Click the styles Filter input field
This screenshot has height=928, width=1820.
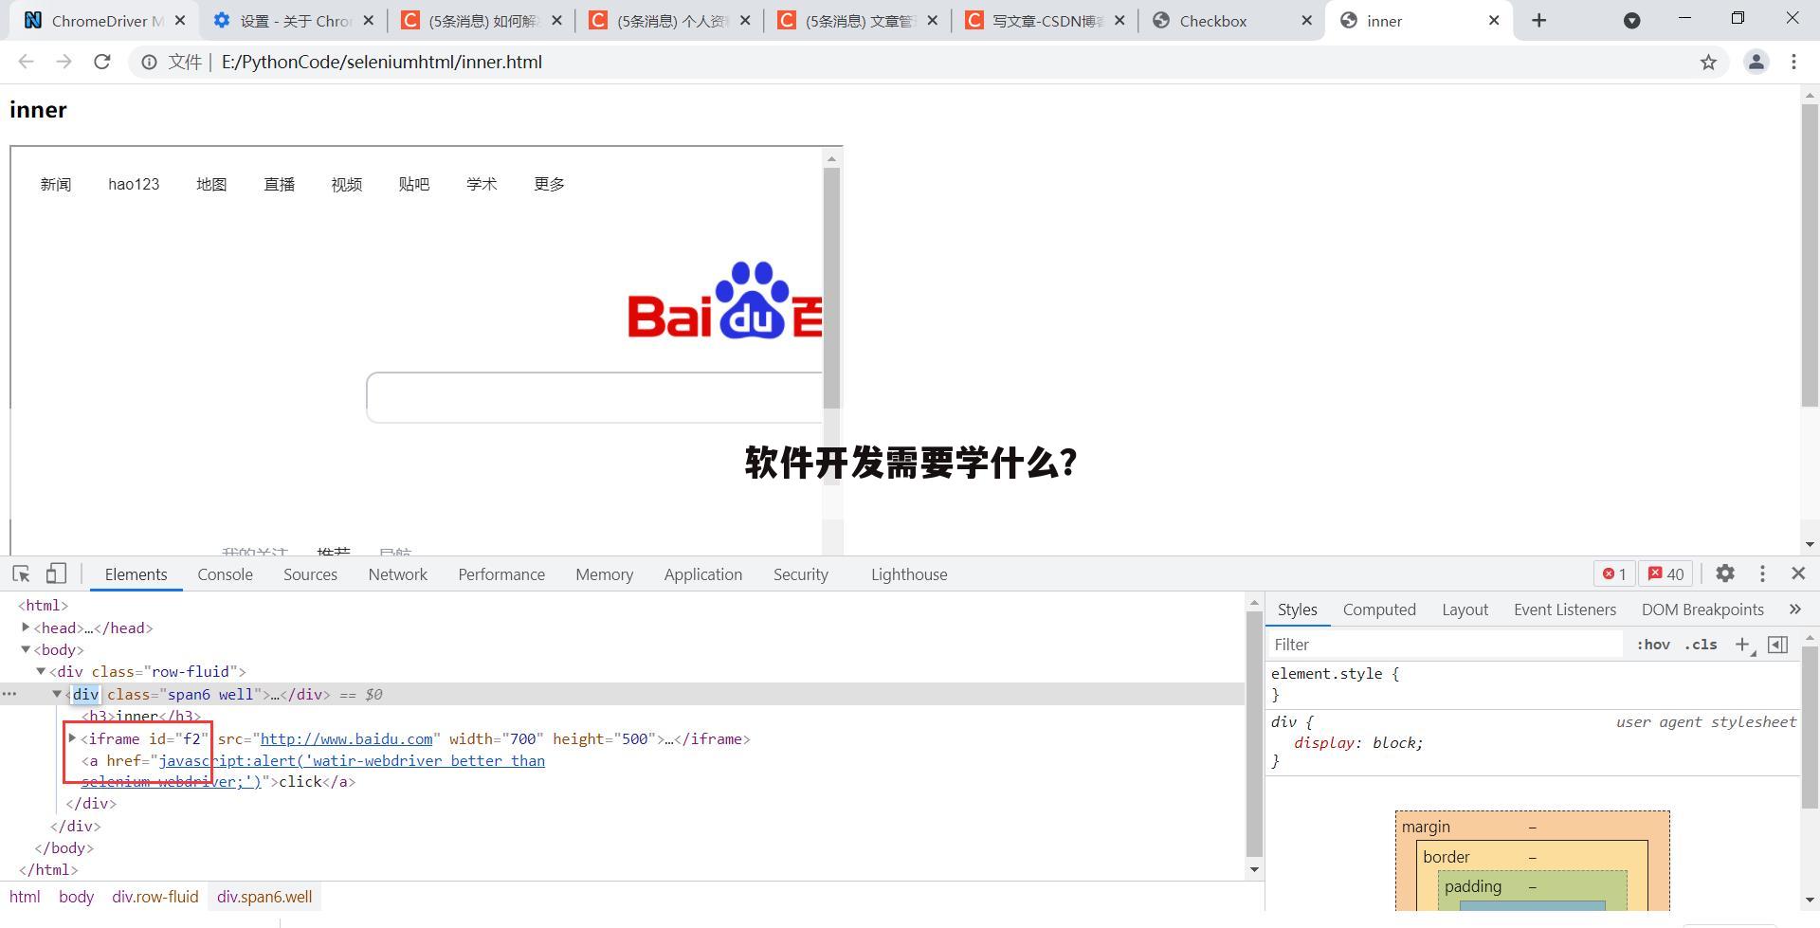(x=1447, y=645)
